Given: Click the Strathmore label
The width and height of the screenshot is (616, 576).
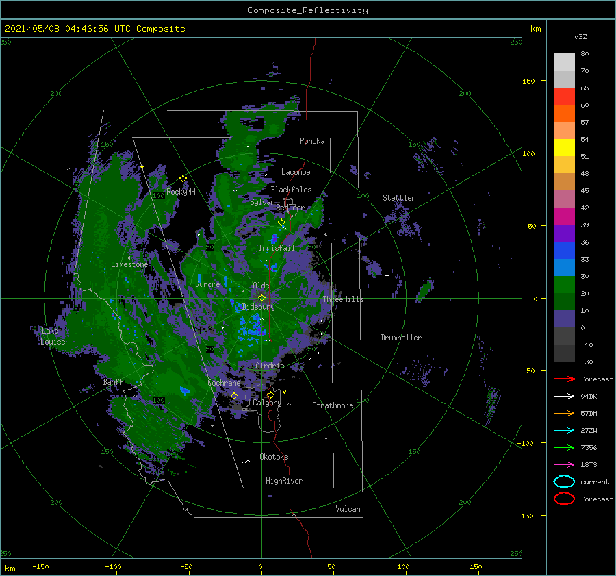Looking at the screenshot, I should tap(333, 405).
